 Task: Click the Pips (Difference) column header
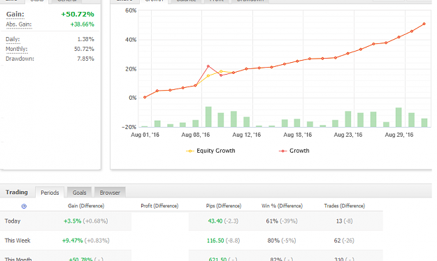click(x=224, y=206)
